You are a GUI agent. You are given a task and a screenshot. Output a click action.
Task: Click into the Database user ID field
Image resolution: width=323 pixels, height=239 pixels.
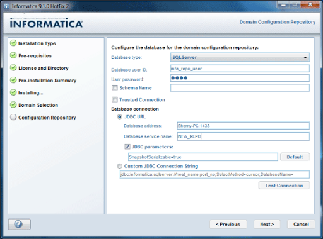click(x=240, y=69)
